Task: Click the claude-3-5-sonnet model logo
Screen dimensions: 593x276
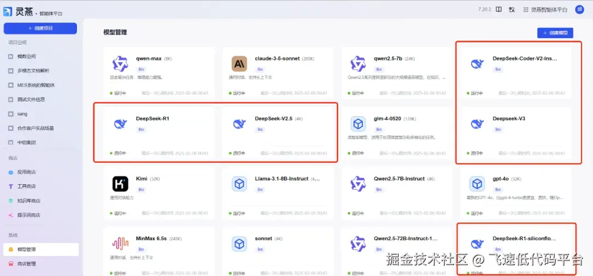Action: [x=239, y=64]
